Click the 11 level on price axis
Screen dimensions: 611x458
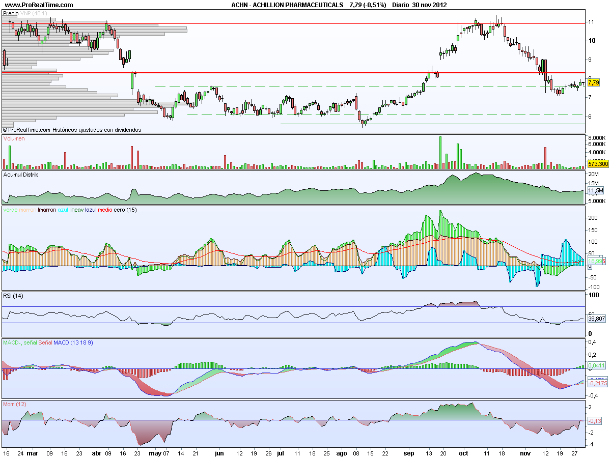591,22
